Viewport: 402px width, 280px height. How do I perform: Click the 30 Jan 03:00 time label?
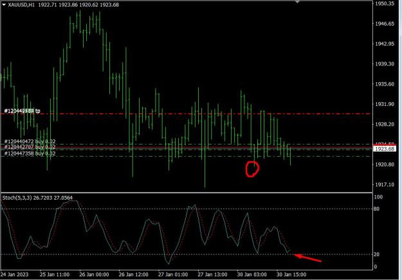[251, 275]
